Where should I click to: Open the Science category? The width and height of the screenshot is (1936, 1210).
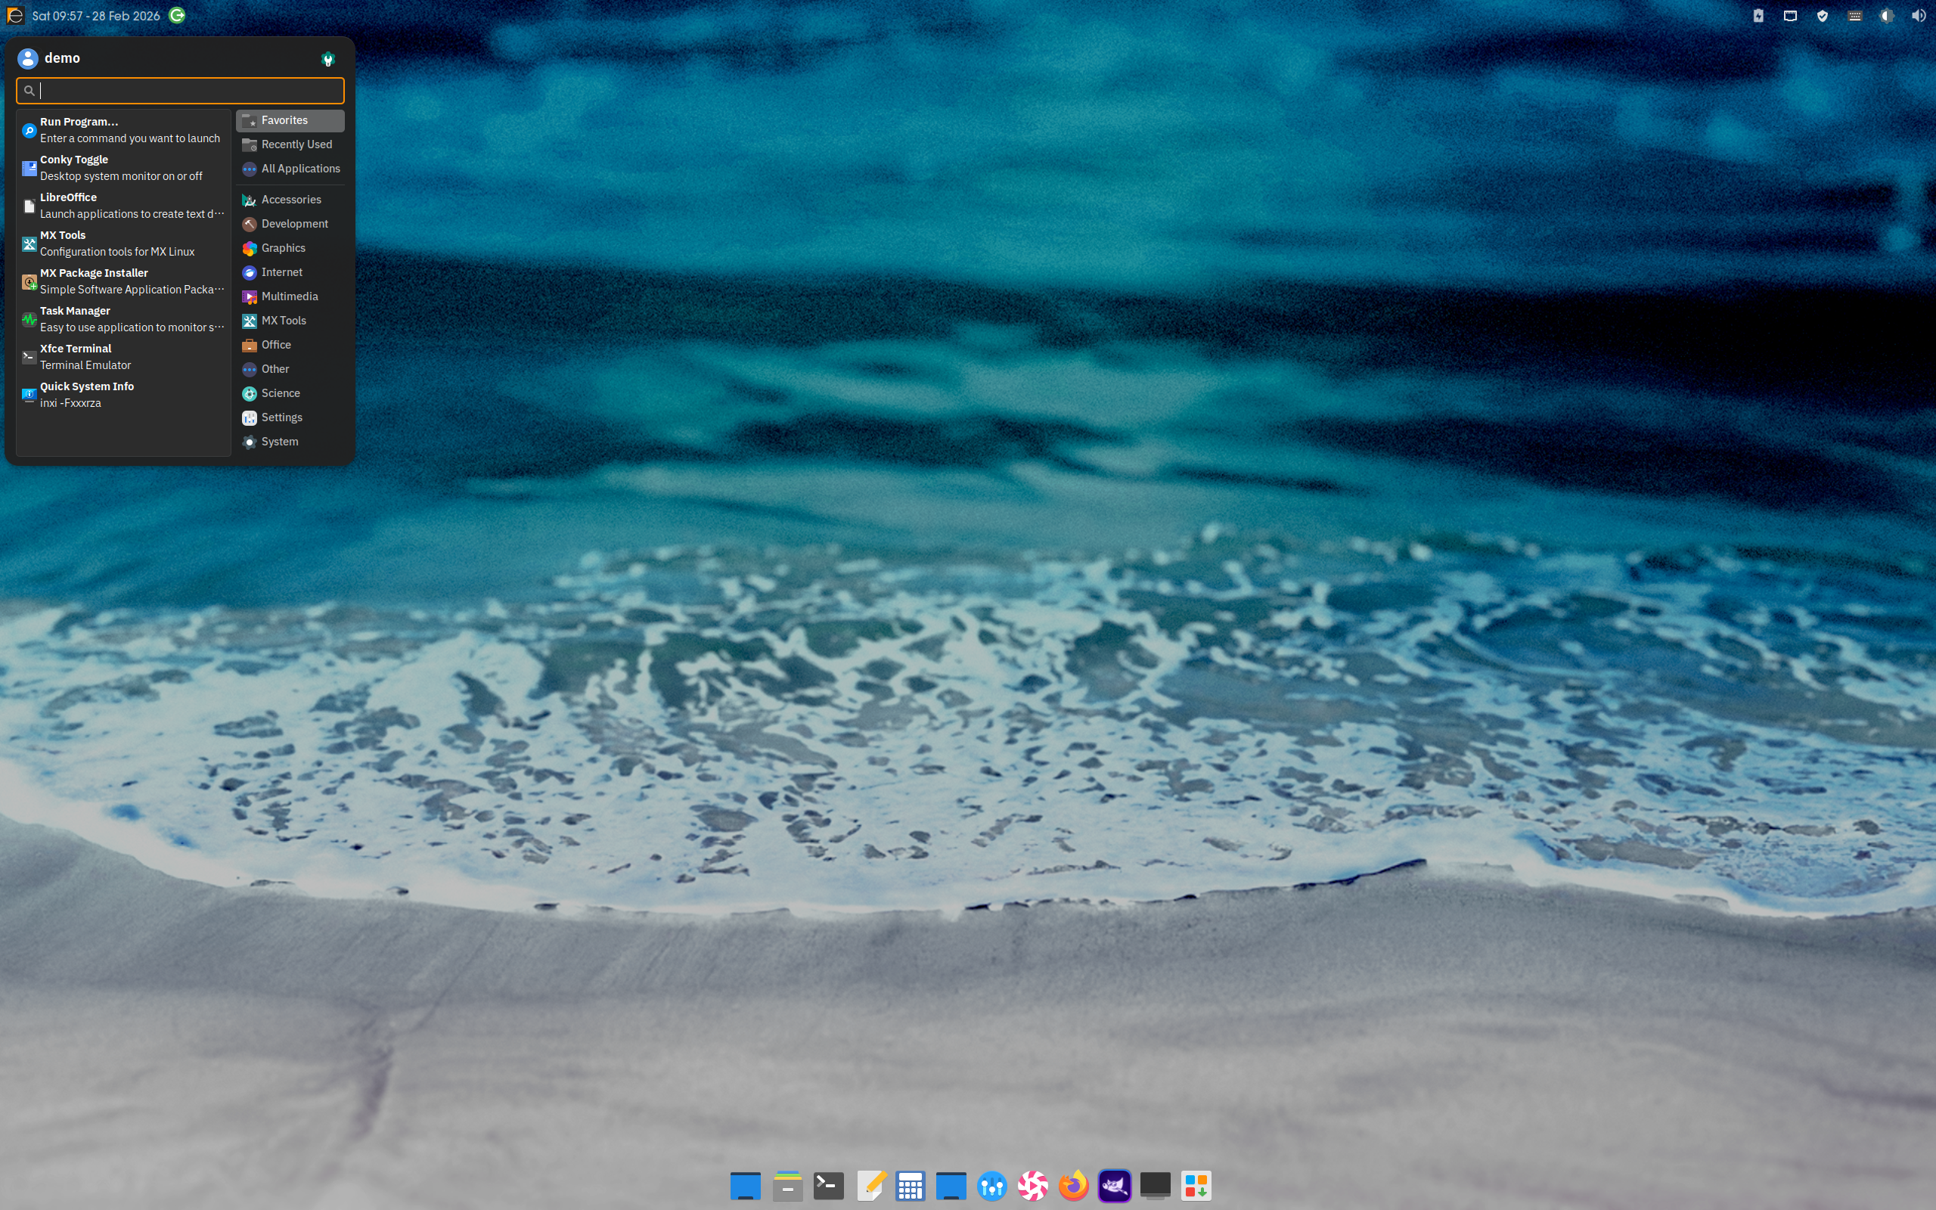click(x=290, y=393)
